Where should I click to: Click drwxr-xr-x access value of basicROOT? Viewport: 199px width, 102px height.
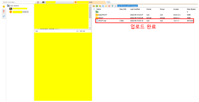[x=177, y=15]
